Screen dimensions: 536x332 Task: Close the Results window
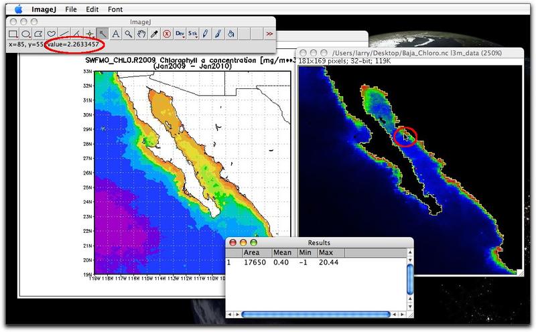[232, 242]
